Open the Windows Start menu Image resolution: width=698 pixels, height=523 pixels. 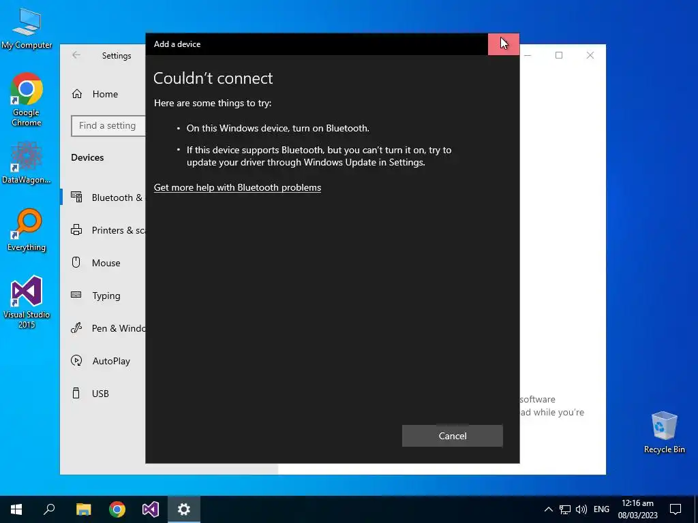16,509
